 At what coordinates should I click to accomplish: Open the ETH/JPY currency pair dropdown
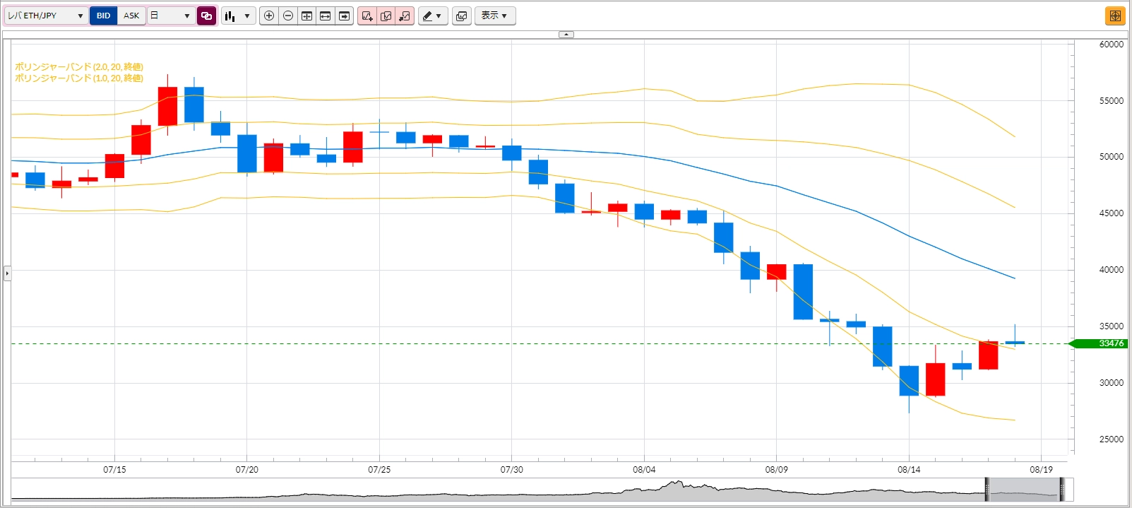pyautogui.click(x=47, y=16)
